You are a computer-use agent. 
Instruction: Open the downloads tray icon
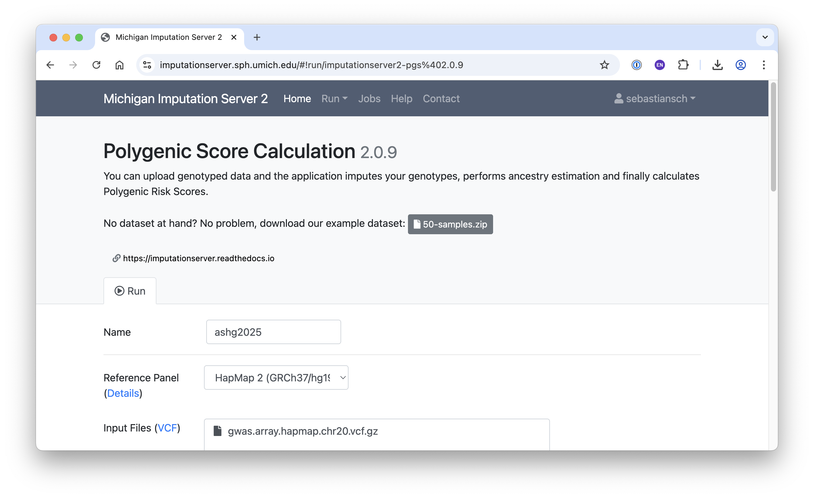pyautogui.click(x=717, y=65)
